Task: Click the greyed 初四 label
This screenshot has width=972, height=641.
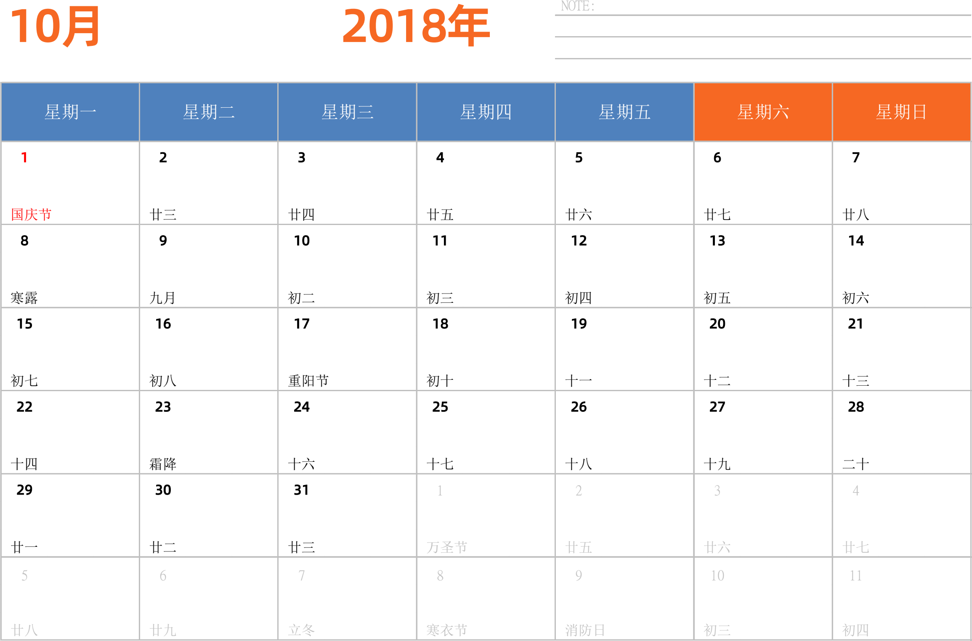Action: coord(855,630)
